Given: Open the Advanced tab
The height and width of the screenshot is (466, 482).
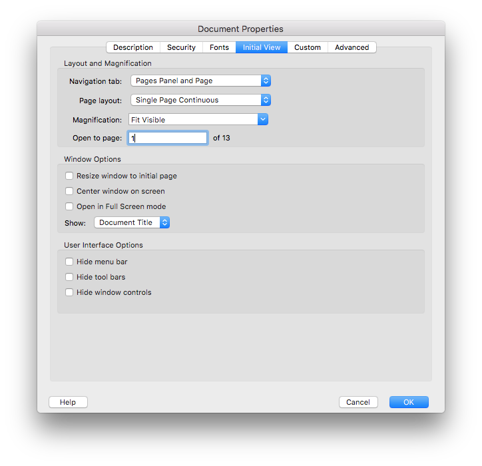Looking at the screenshot, I should (x=352, y=47).
